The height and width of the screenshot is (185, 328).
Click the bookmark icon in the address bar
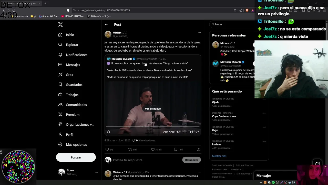point(68,10)
